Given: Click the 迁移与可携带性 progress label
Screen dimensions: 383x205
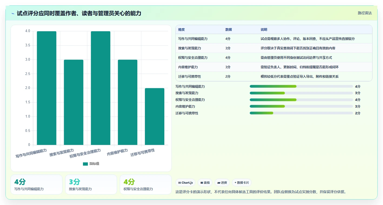Looking at the screenshot, I should coord(187,113).
